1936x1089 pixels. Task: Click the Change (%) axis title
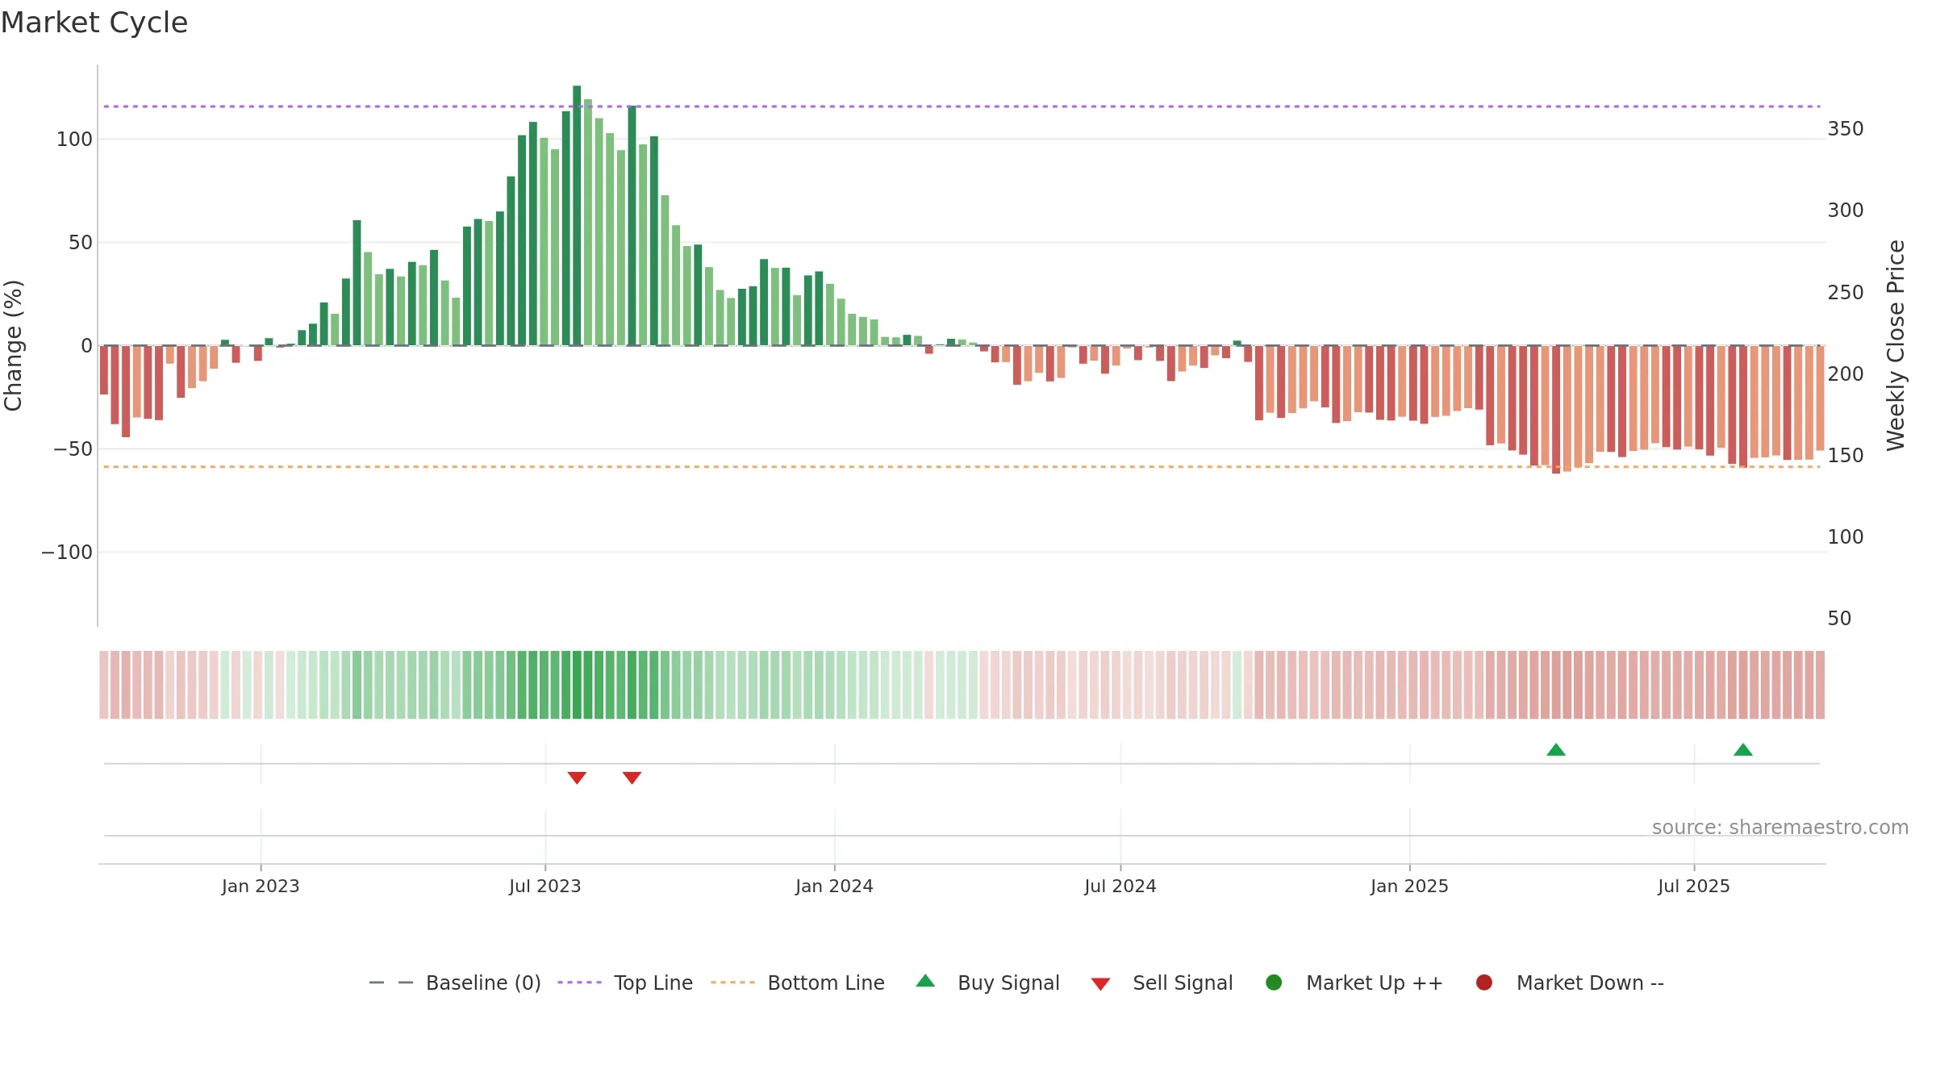pyautogui.click(x=14, y=345)
